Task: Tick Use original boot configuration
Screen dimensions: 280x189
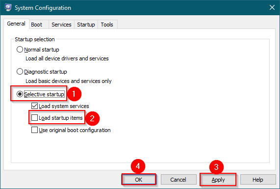Action: tap(34, 130)
